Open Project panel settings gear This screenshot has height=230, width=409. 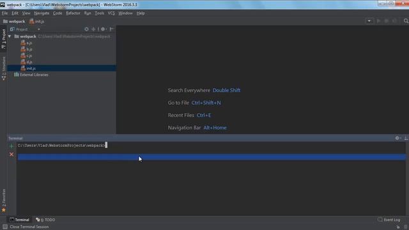[x=104, y=29]
